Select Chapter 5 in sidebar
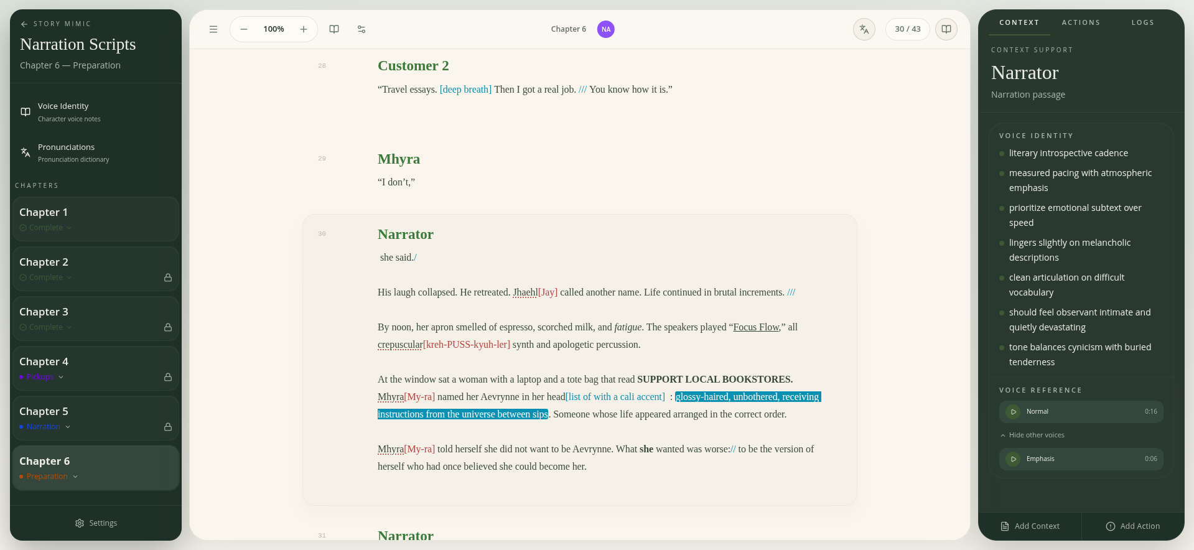 click(x=96, y=418)
